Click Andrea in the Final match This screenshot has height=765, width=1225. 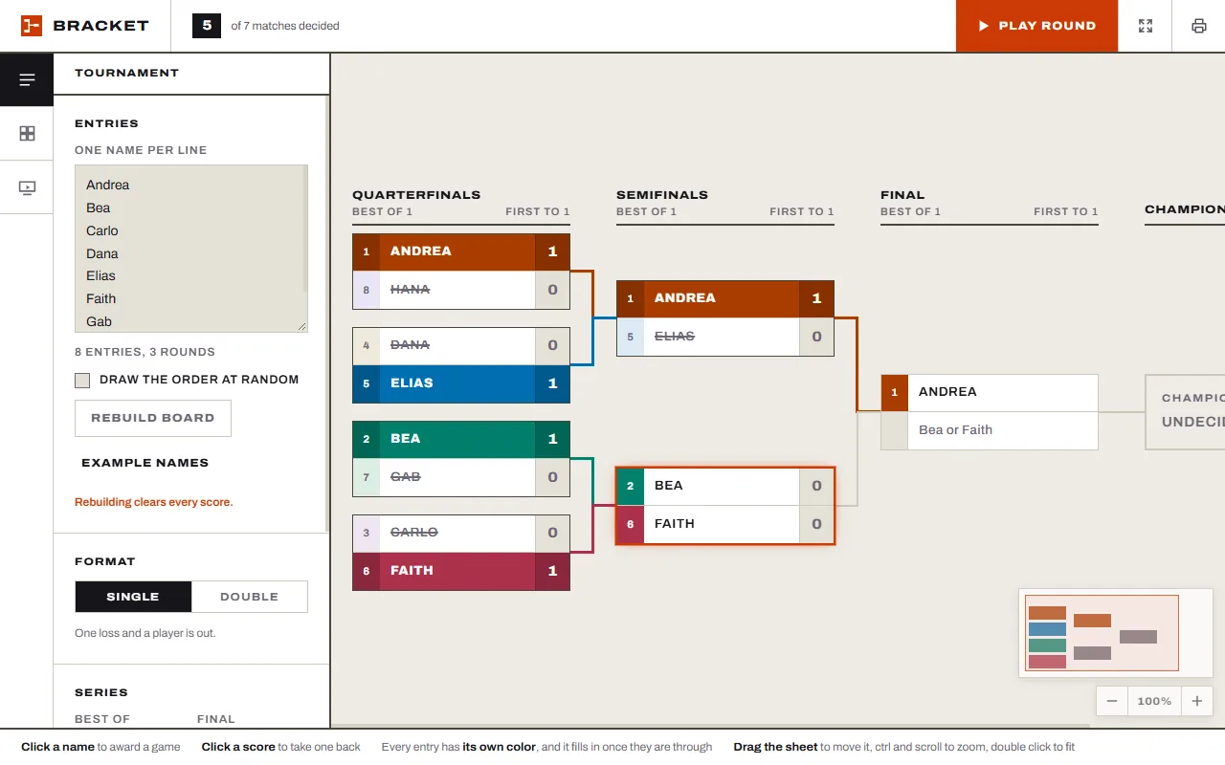[x=1003, y=392]
